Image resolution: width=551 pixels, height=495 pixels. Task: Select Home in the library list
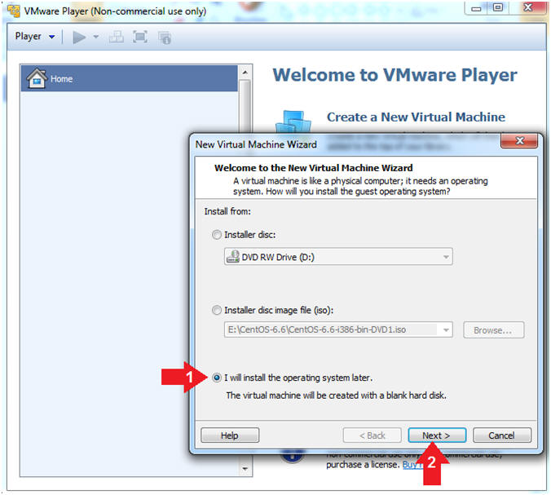[129, 78]
